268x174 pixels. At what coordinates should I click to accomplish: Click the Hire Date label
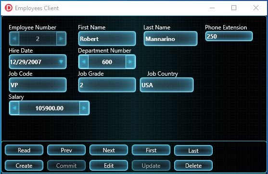pos(21,51)
